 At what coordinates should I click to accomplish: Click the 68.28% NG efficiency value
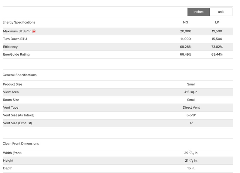click(185, 47)
